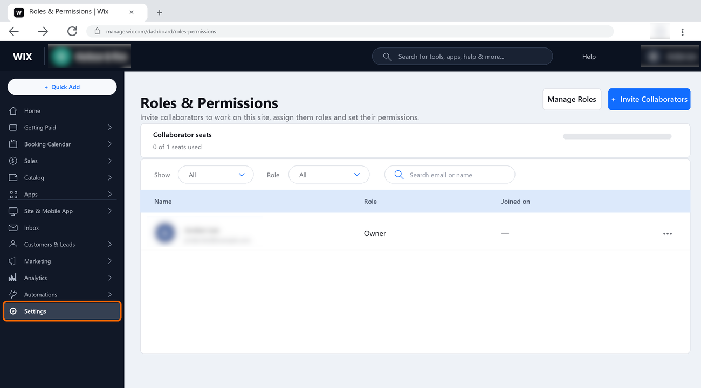
Task: Click the Home icon in sidebar
Action: pos(13,111)
